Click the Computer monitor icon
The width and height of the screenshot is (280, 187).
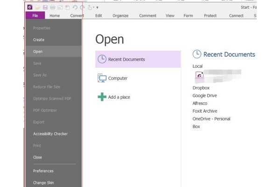[x=102, y=78]
